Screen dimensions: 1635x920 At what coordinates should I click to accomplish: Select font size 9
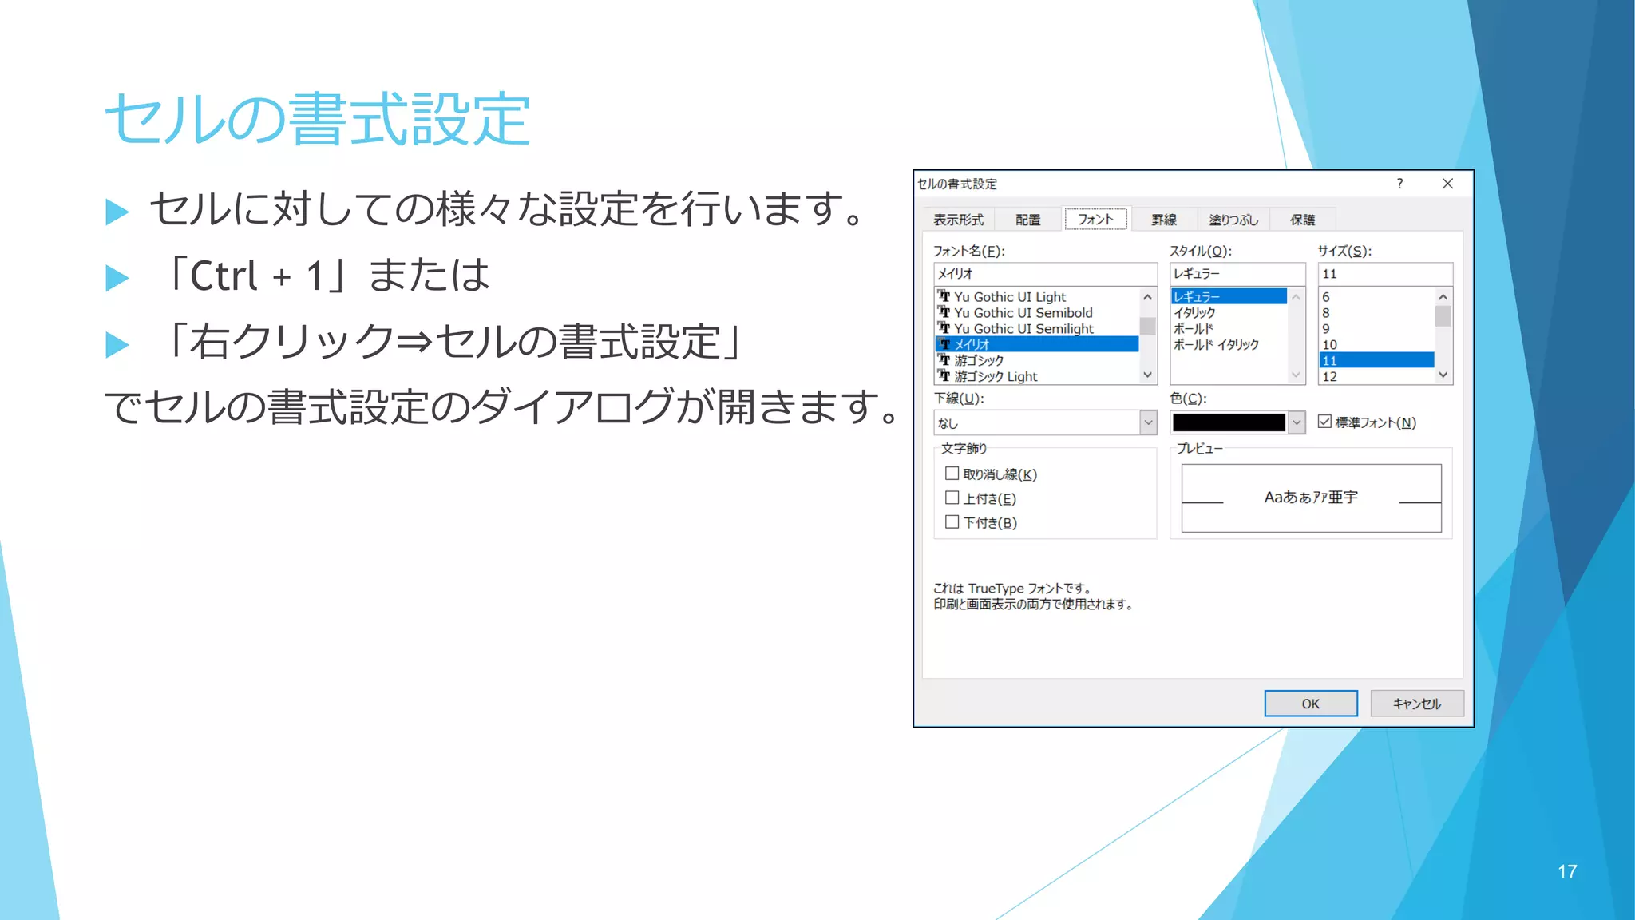click(1376, 329)
